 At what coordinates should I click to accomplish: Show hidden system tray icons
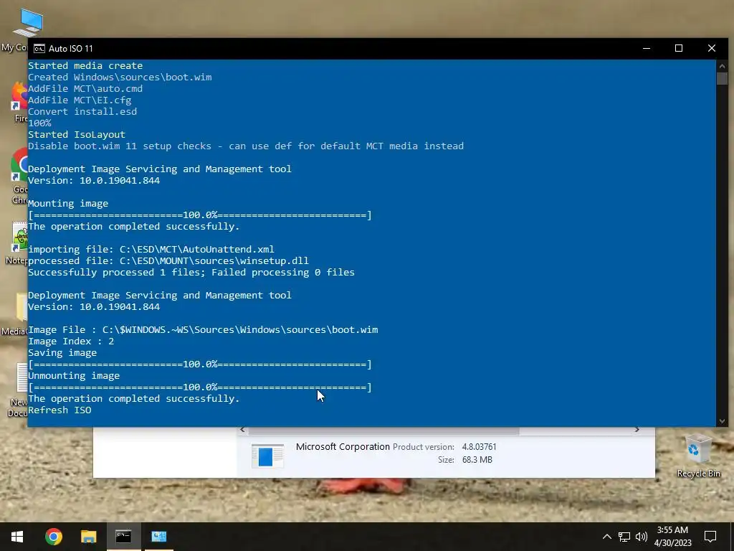tap(606, 537)
